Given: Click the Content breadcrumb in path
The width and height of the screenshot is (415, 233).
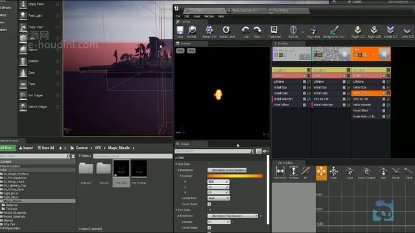Looking at the screenshot, I should 82,148.
